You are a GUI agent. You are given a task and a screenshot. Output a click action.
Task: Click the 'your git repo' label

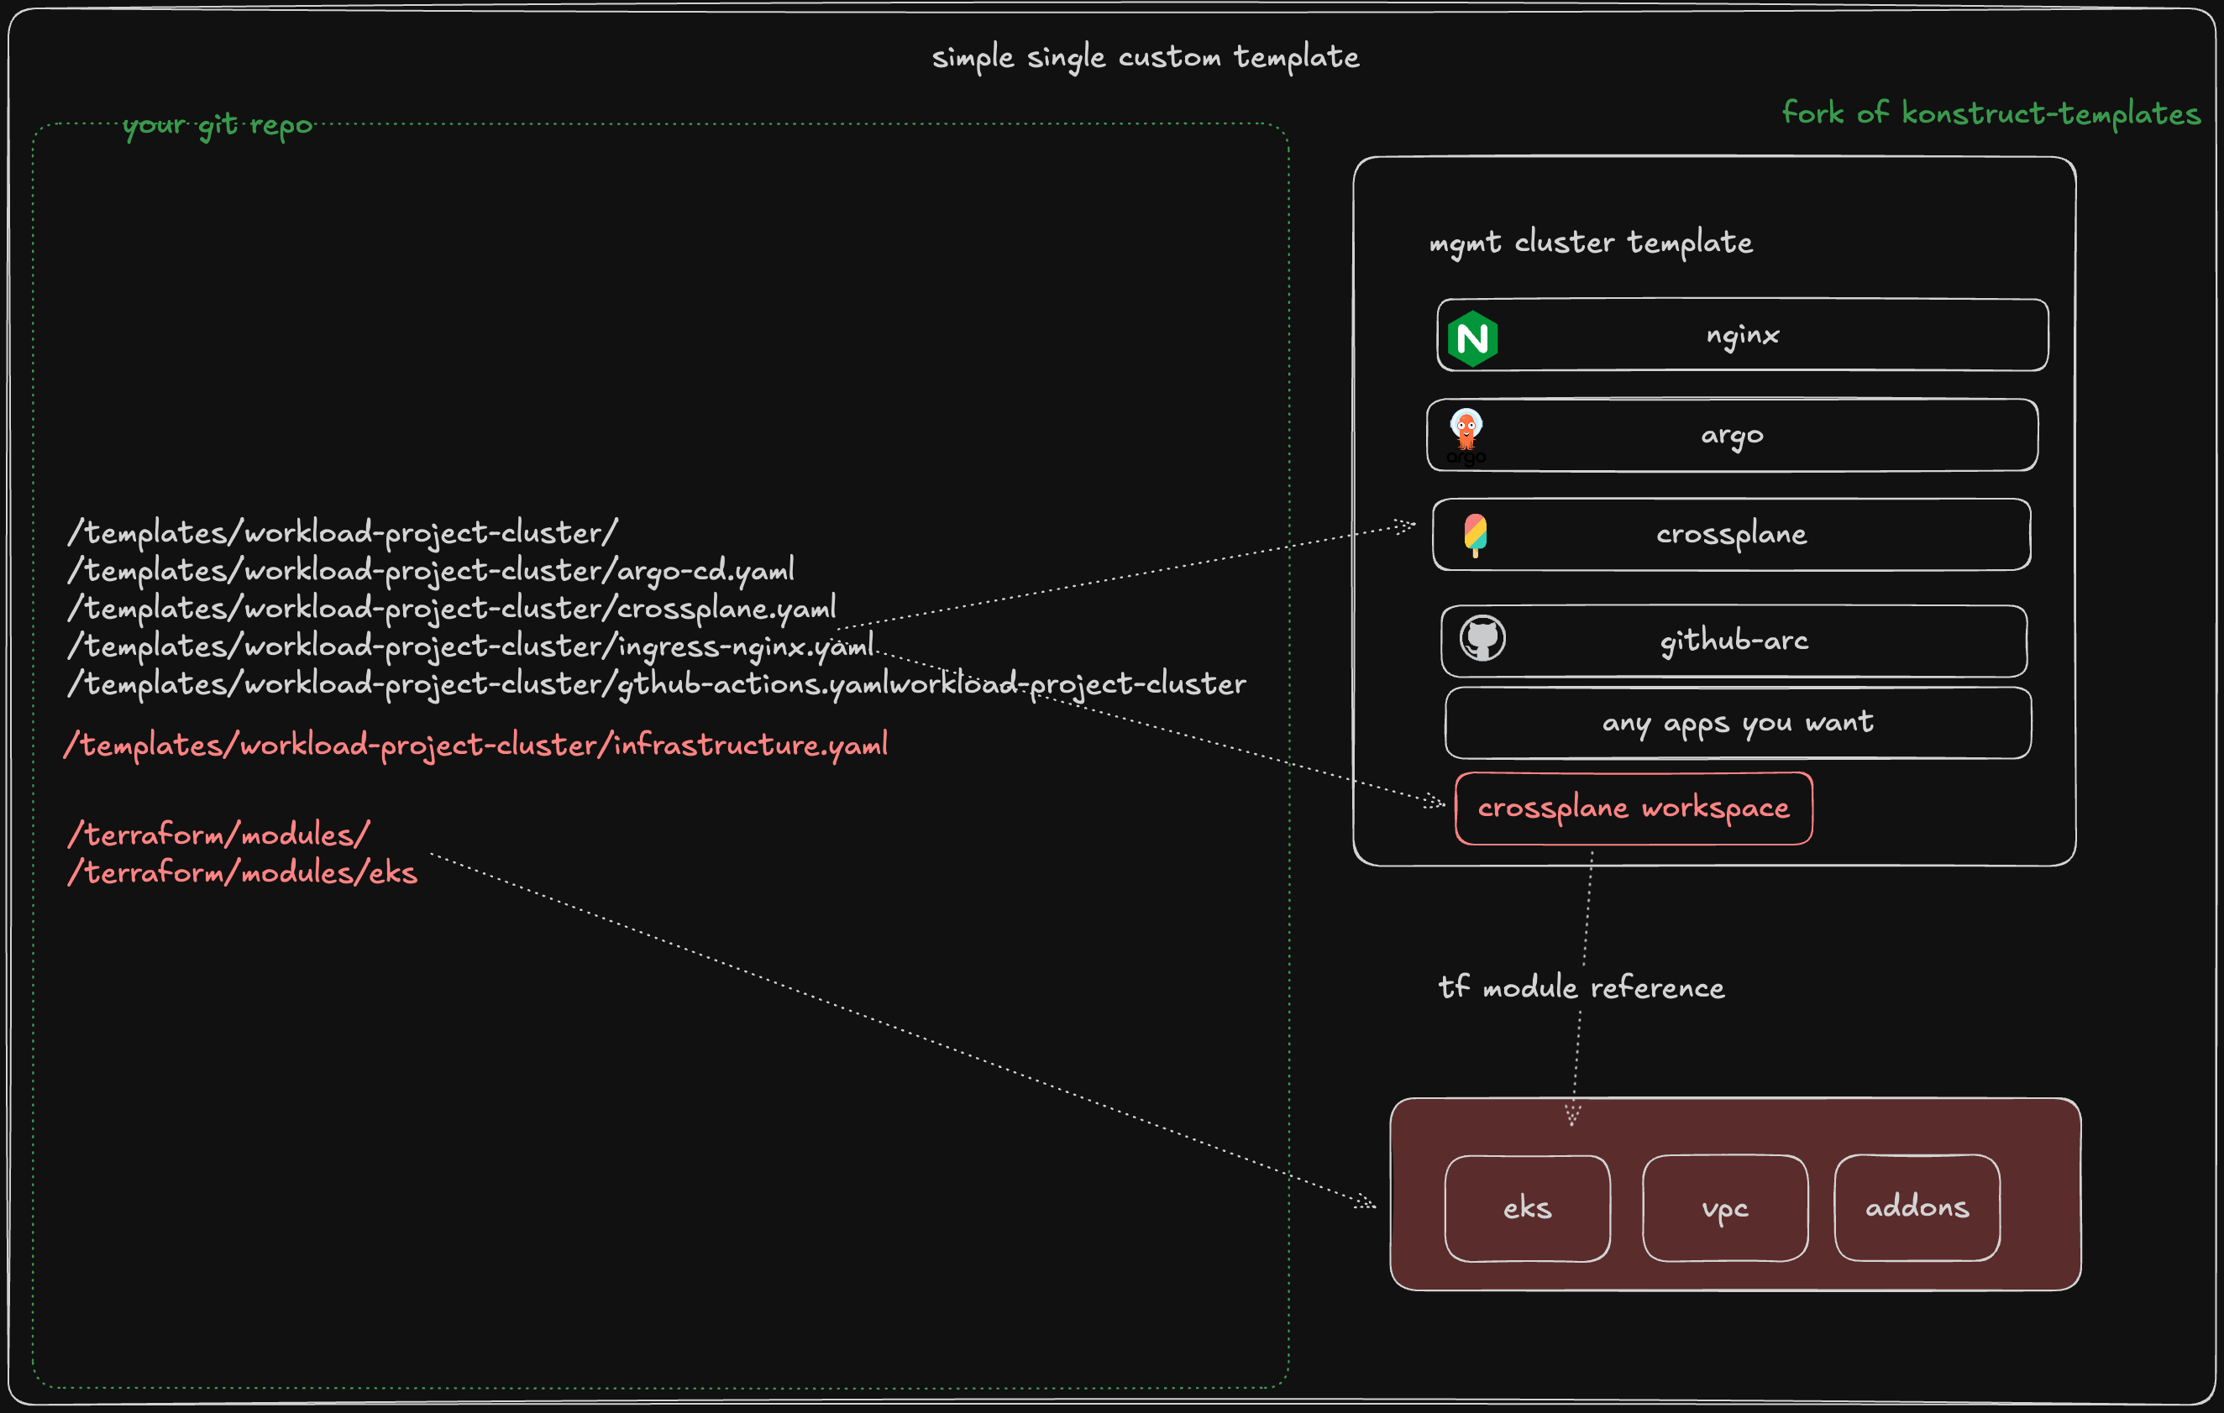[x=218, y=124]
